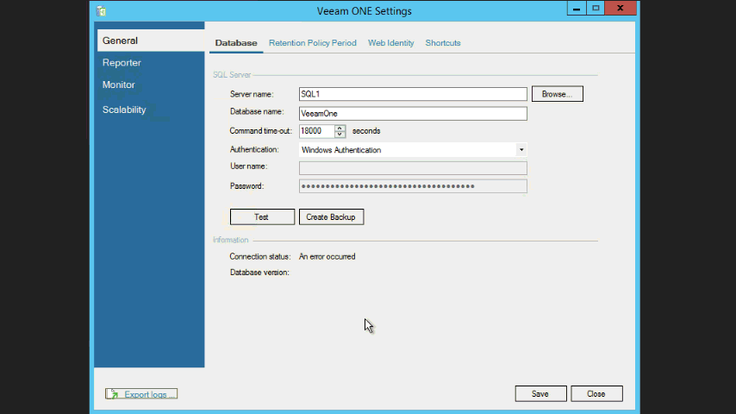
Task: Click the Save button
Action: 540,394
